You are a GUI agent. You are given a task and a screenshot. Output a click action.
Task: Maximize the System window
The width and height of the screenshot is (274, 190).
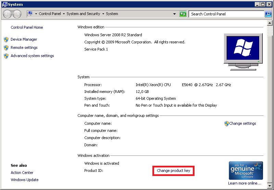pyautogui.click(x=263, y=4)
